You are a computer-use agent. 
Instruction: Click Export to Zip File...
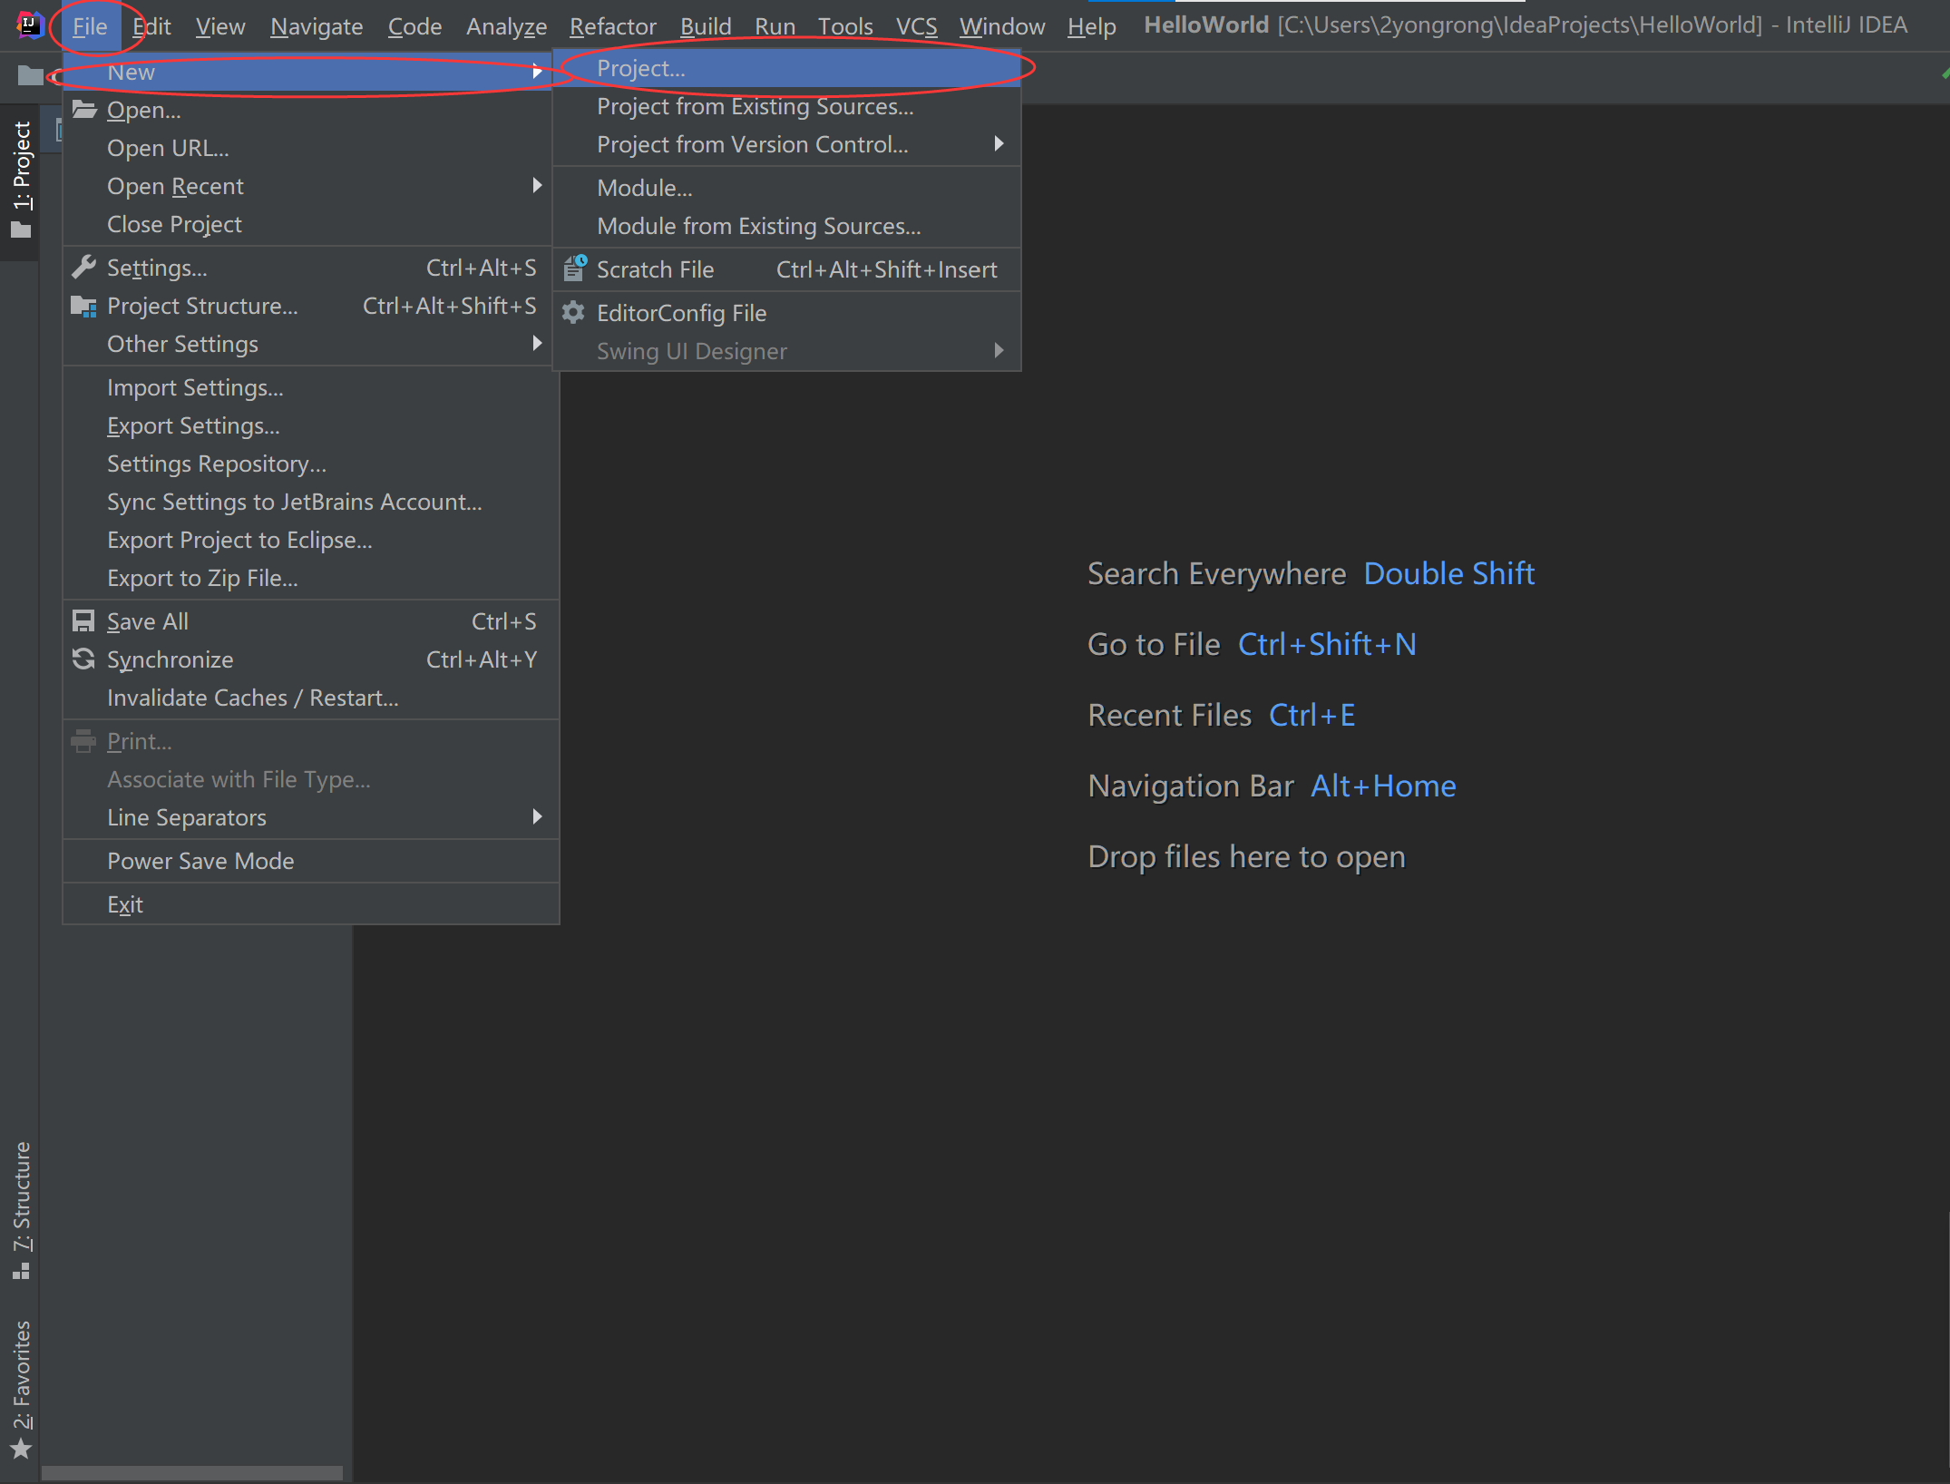pos(202,578)
